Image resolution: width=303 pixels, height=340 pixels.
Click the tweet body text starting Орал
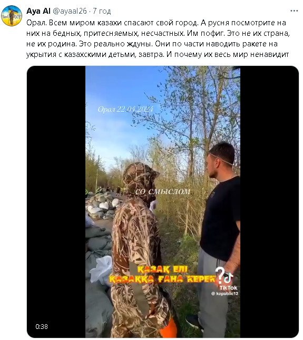[158, 38]
